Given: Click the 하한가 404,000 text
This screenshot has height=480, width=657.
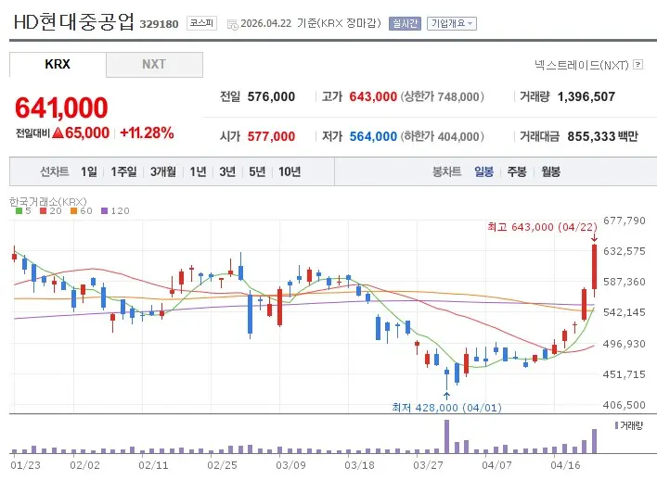Looking at the screenshot, I should tap(443, 136).
